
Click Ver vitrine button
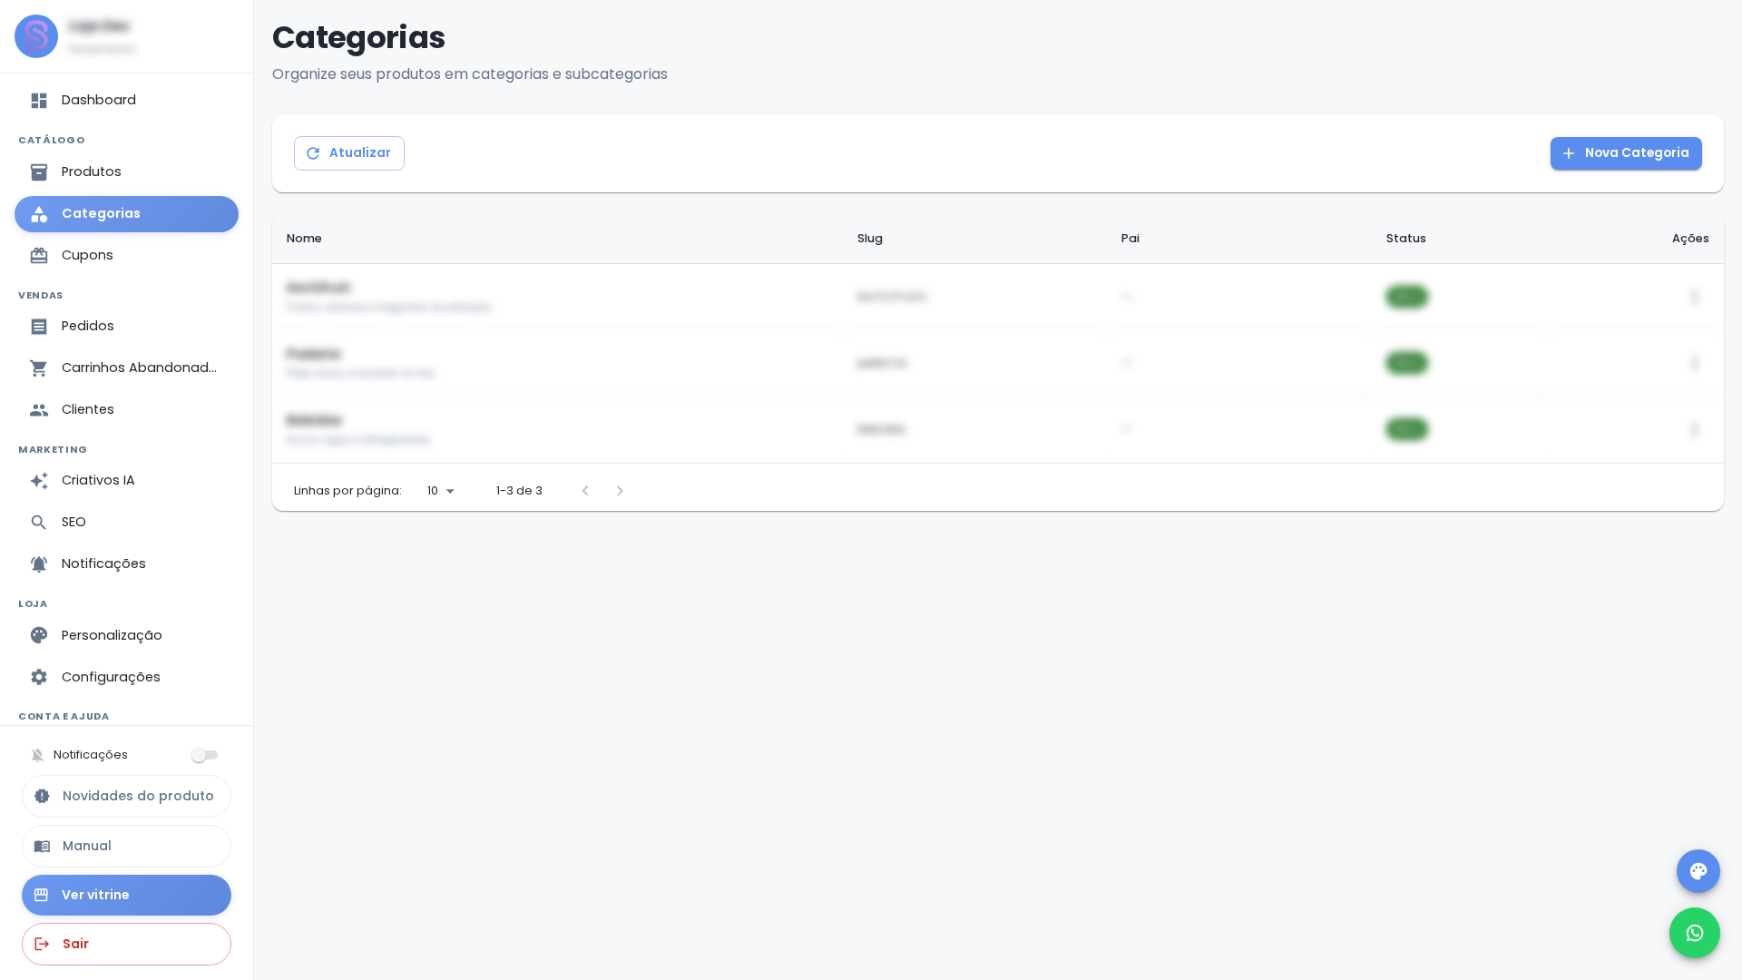click(x=126, y=895)
